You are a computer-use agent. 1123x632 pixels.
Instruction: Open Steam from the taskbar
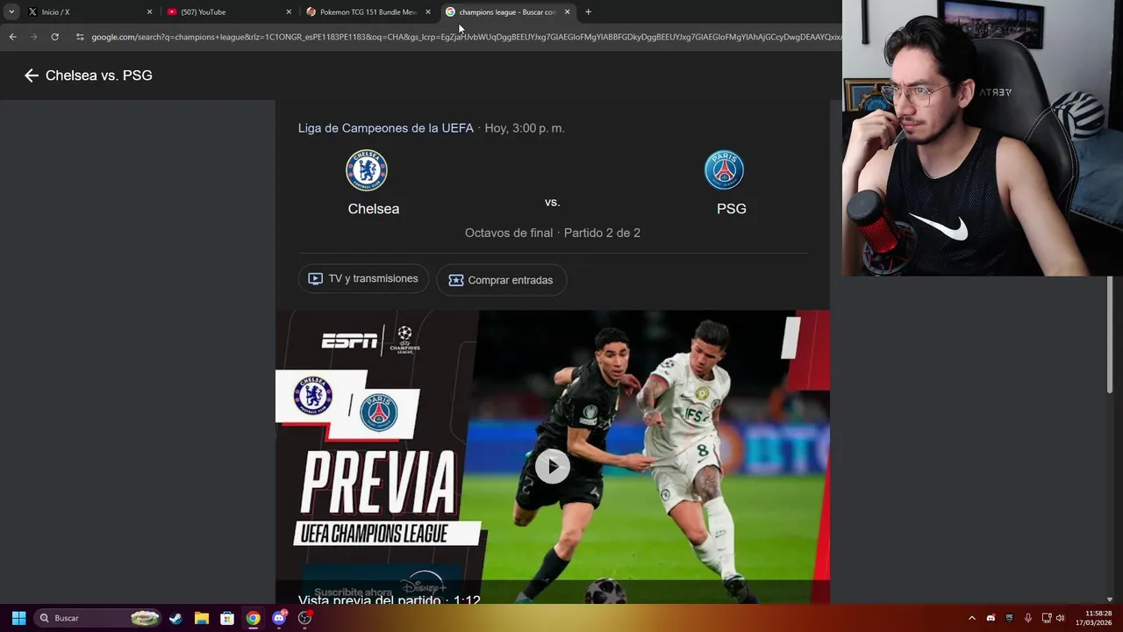(x=175, y=618)
